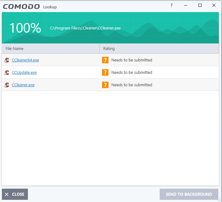Click orange question mark rating for CCUpdate.exe
Screen dimensions: 222x202
coord(105,73)
